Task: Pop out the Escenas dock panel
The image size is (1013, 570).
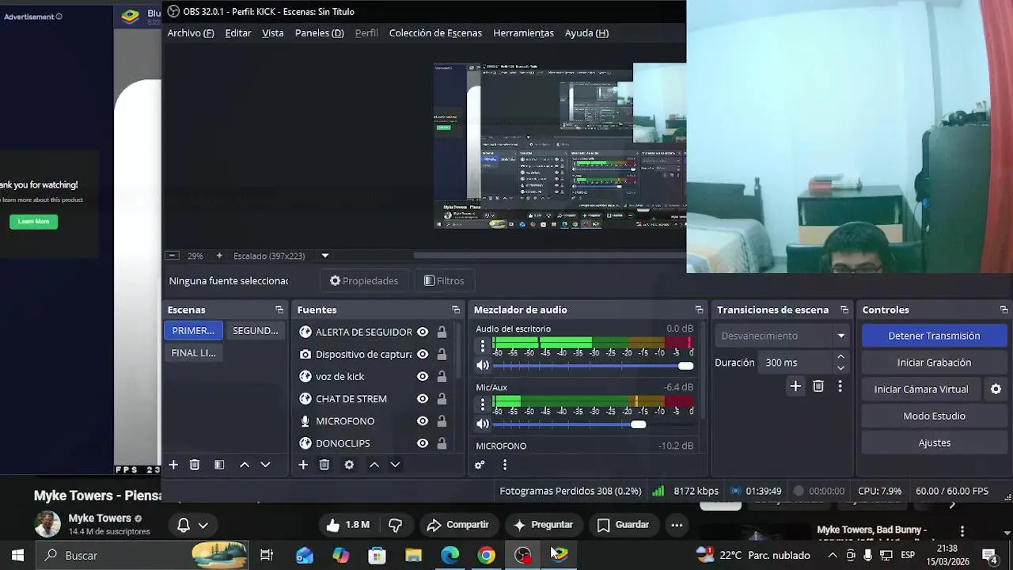Action: coord(279,310)
